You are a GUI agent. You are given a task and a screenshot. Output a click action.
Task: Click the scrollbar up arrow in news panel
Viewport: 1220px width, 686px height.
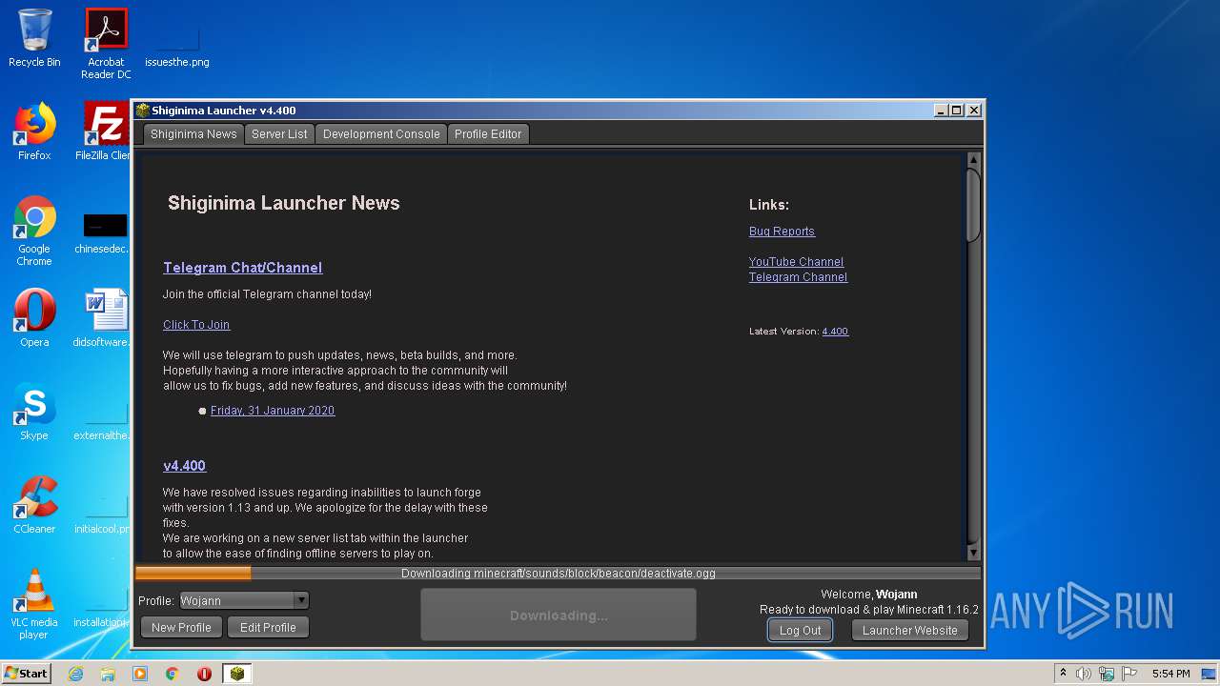tap(973, 160)
